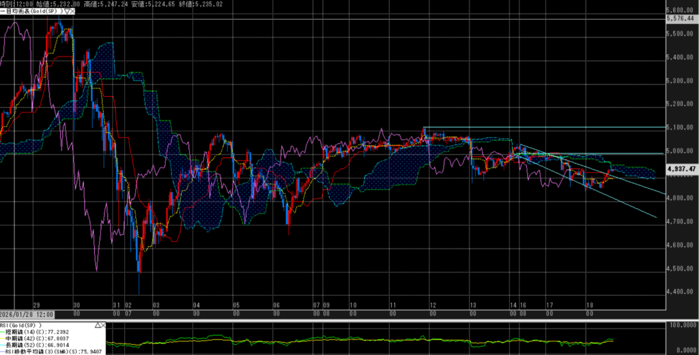Click the minimize dash icon beside 一目均衡表
The height and width of the screenshot is (355, 699).
[3, 12]
